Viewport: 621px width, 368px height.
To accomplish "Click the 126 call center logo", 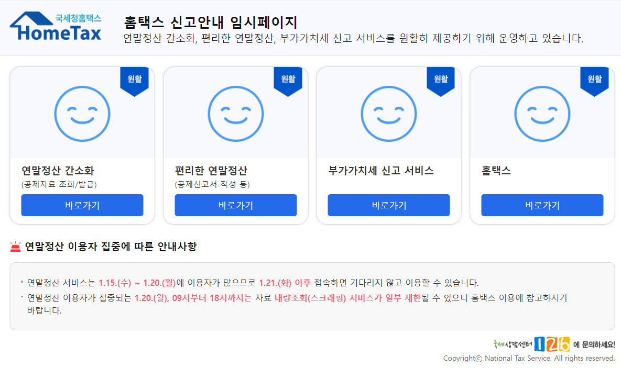I will point(552,344).
